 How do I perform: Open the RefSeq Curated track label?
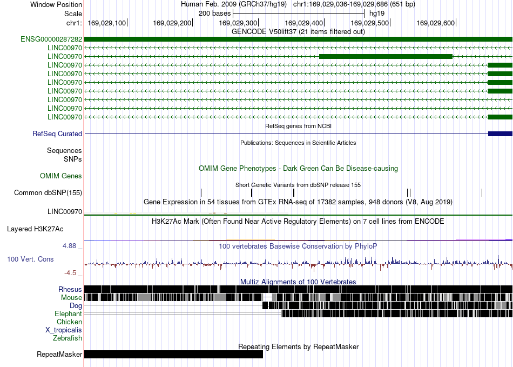(x=57, y=134)
